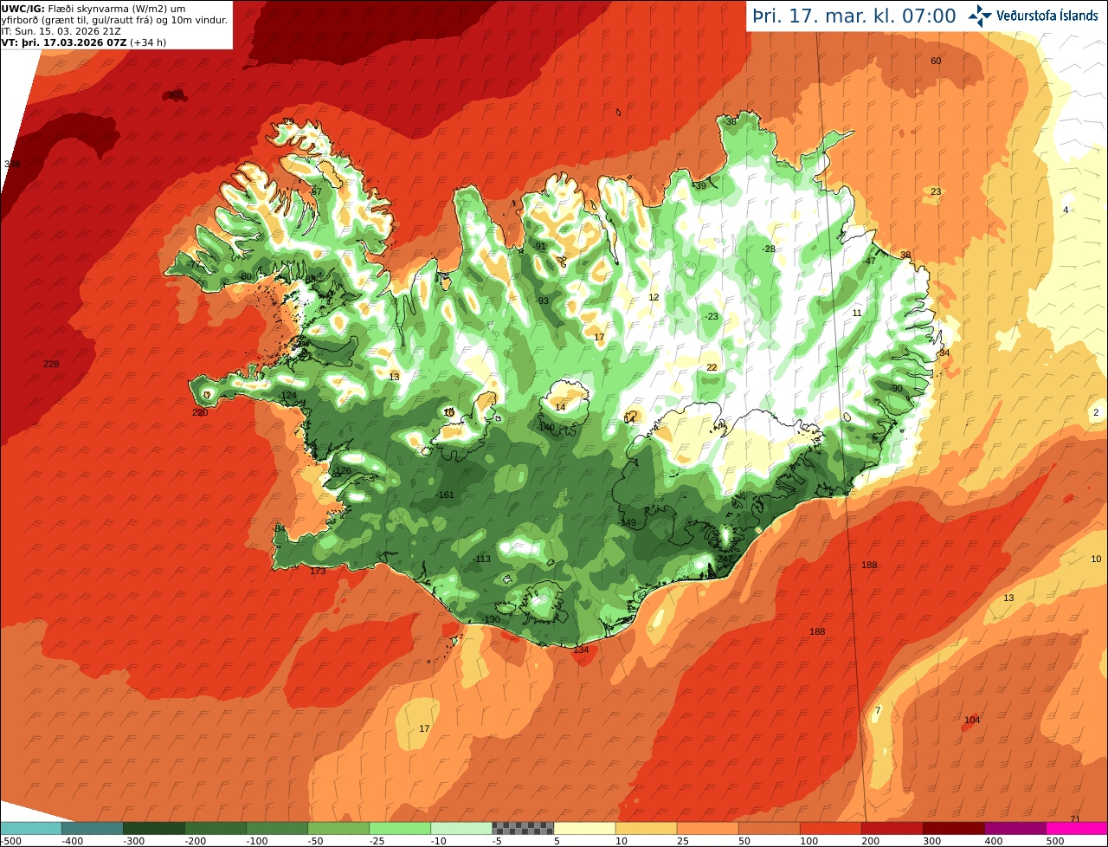Click the 104 value in the southeast sea
The height and width of the screenshot is (847, 1108).
tap(972, 720)
